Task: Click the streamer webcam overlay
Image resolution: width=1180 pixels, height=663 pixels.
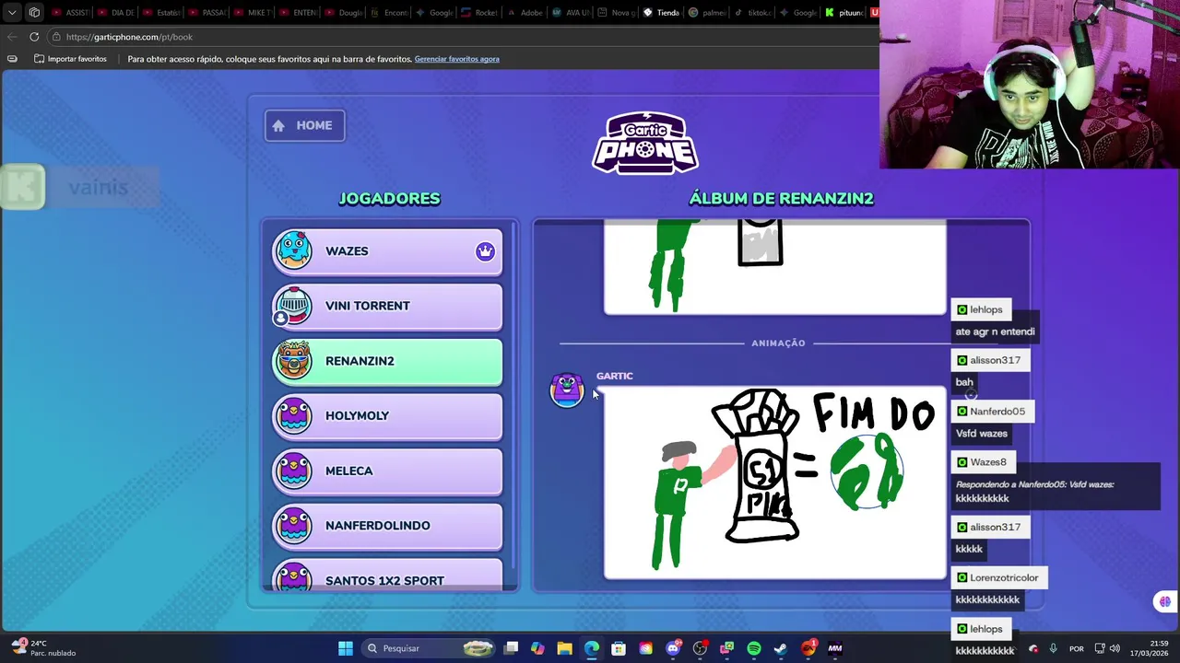Action: tap(1030, 85)
